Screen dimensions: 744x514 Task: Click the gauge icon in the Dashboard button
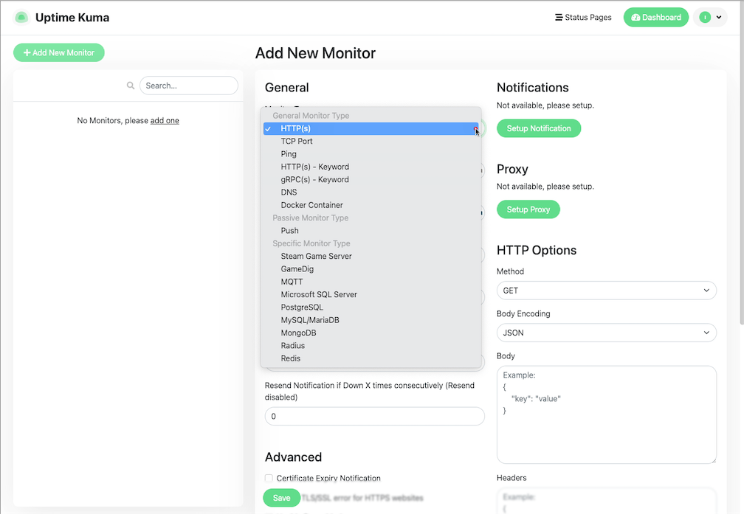coord(635,18)
